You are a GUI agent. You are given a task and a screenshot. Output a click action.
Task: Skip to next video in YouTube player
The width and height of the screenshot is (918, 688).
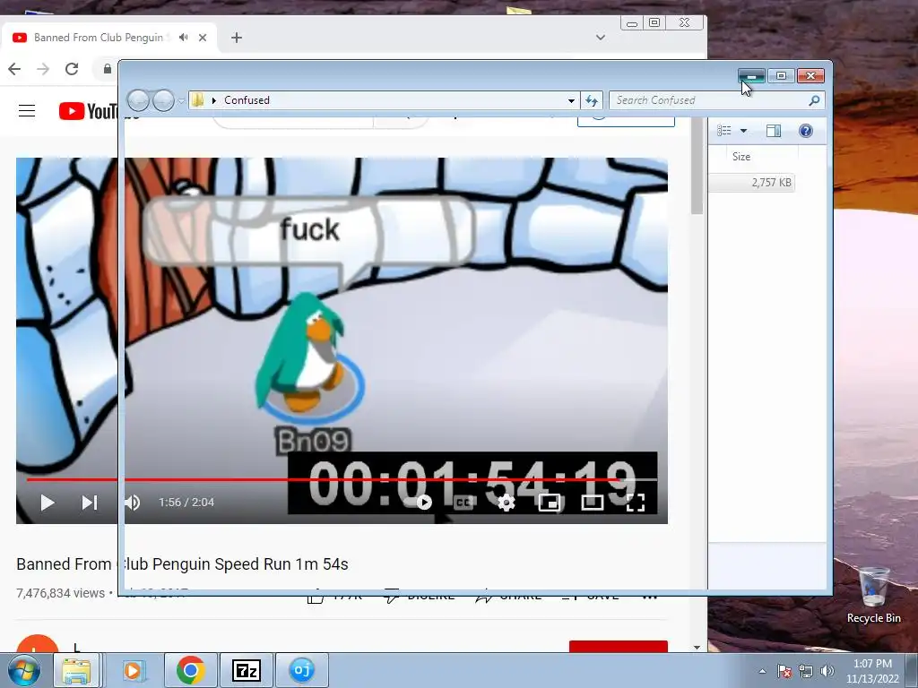coord(89,503)
